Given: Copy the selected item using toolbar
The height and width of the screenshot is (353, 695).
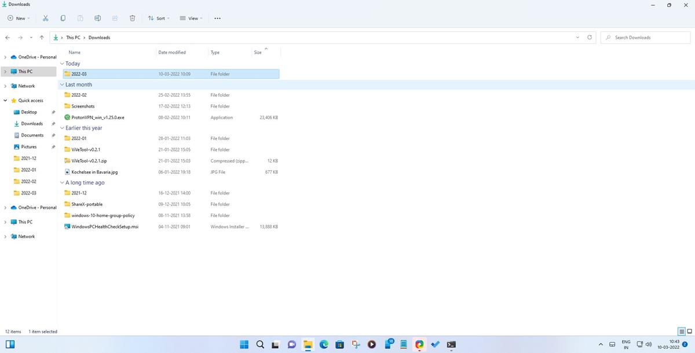Looking at the screenshot, I should 63,18.
